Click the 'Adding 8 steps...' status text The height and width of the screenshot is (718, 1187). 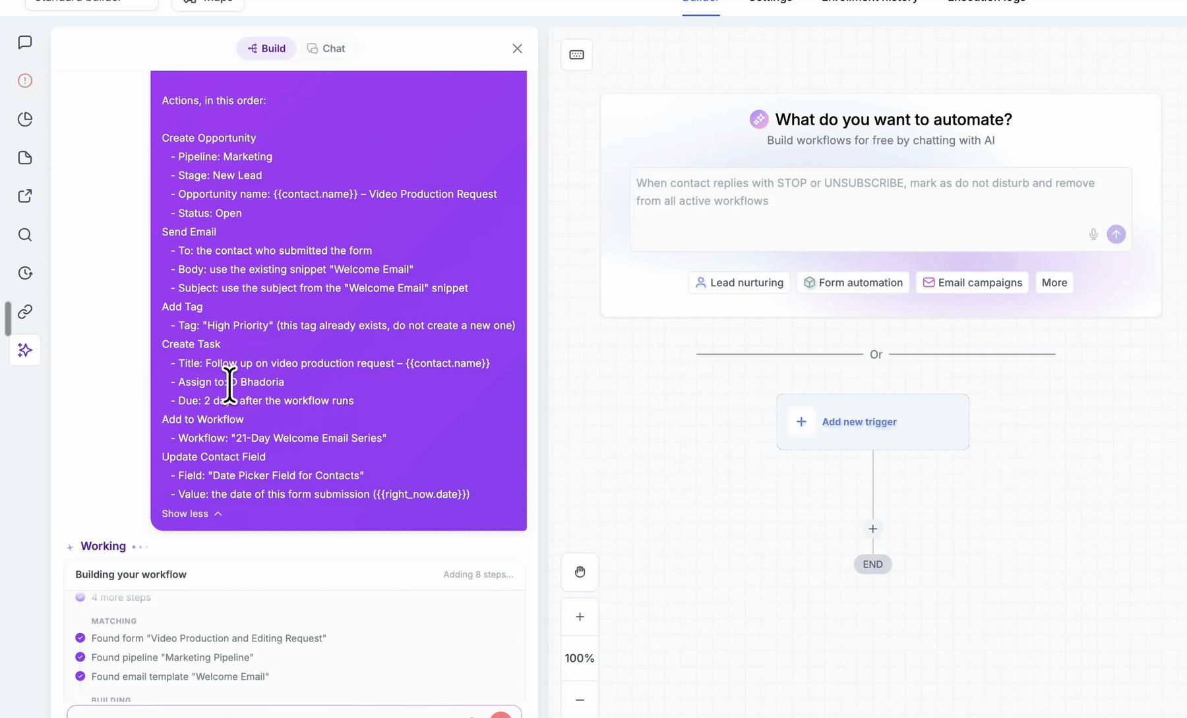478,574
